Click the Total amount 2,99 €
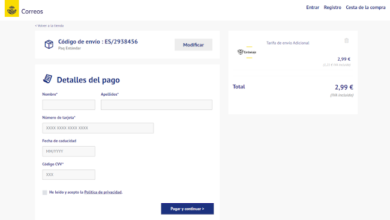390x220 pixels. [344, 87]
